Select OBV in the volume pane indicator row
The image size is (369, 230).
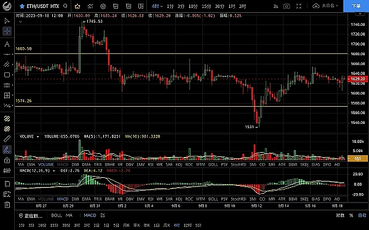tap(130, 165)
